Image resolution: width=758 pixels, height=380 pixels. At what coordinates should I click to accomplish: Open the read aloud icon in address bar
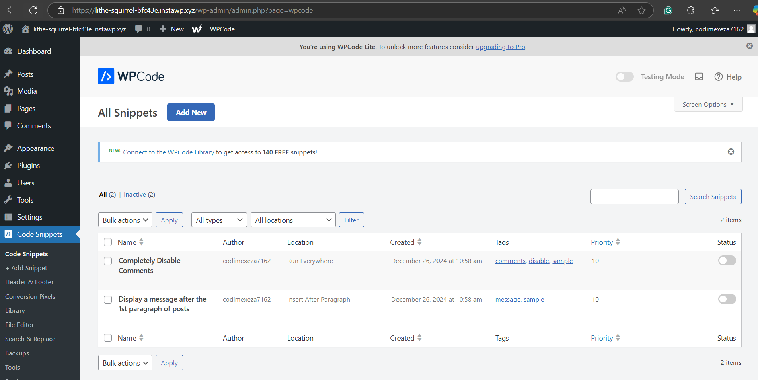pos(622,10)
